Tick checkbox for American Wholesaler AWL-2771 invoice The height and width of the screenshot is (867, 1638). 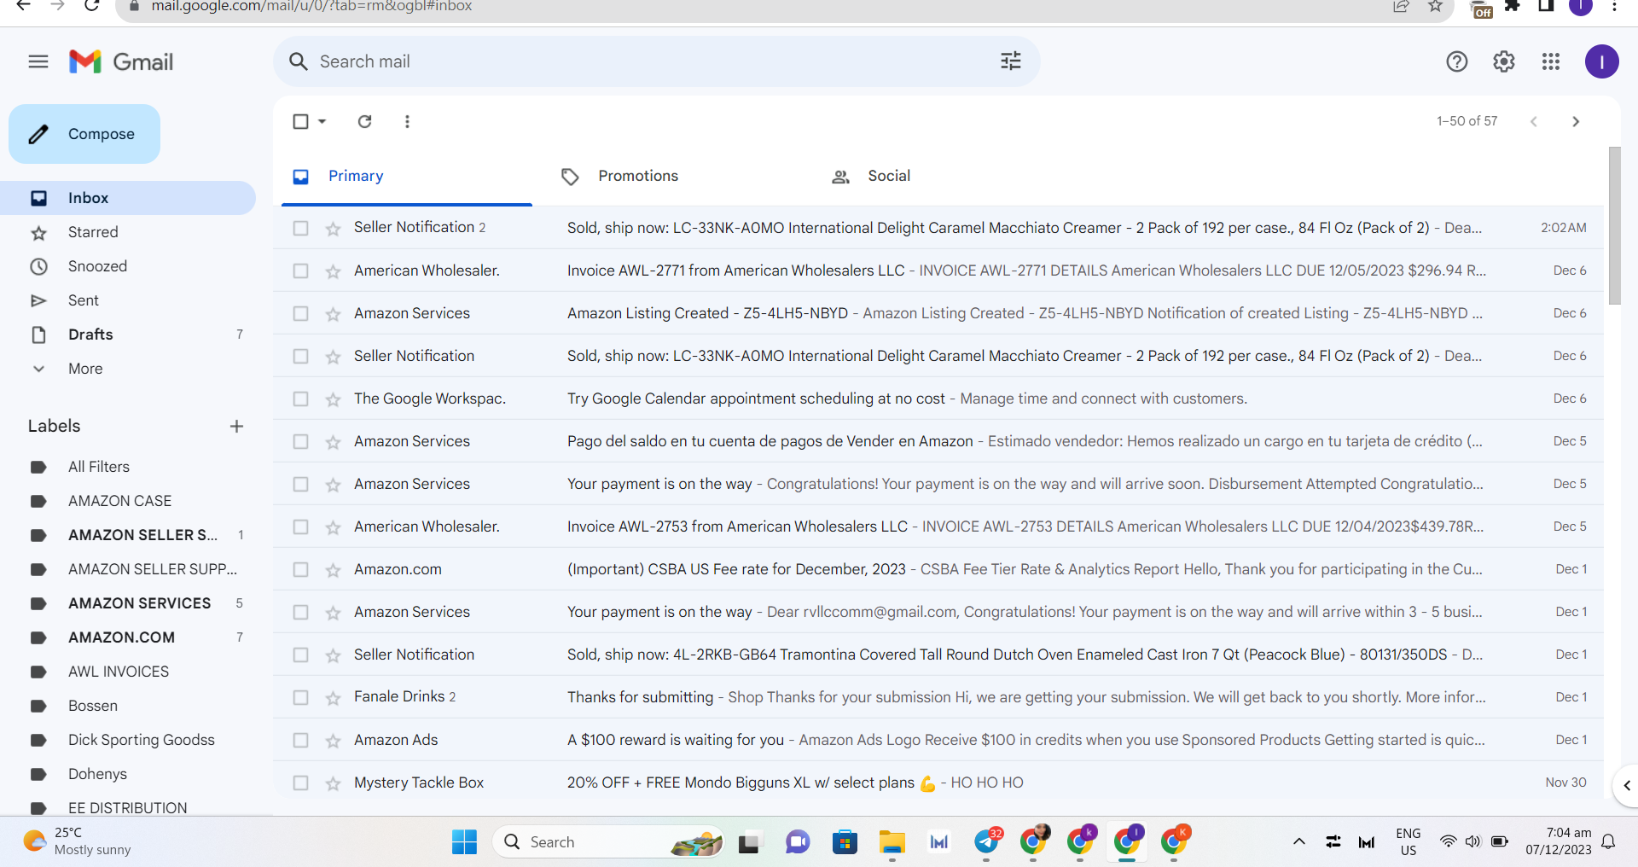point(300,271)
